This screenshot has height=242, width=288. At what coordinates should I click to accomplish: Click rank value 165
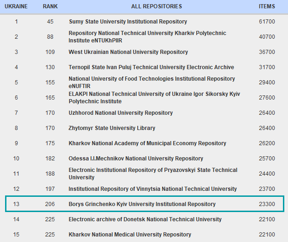(x=50, y=98)
